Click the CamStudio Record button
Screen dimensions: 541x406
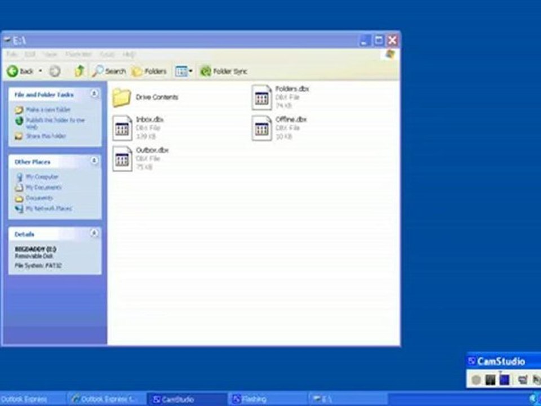[x=476, y=379]
